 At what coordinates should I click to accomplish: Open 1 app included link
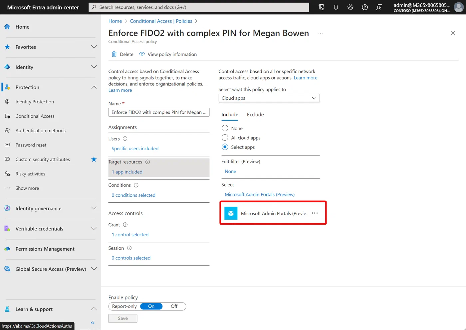pyautogui.click(x=127, y=172)
